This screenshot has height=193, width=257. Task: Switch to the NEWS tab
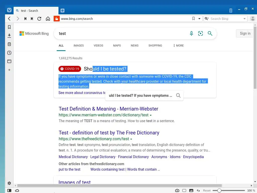[x=135, y=46]
